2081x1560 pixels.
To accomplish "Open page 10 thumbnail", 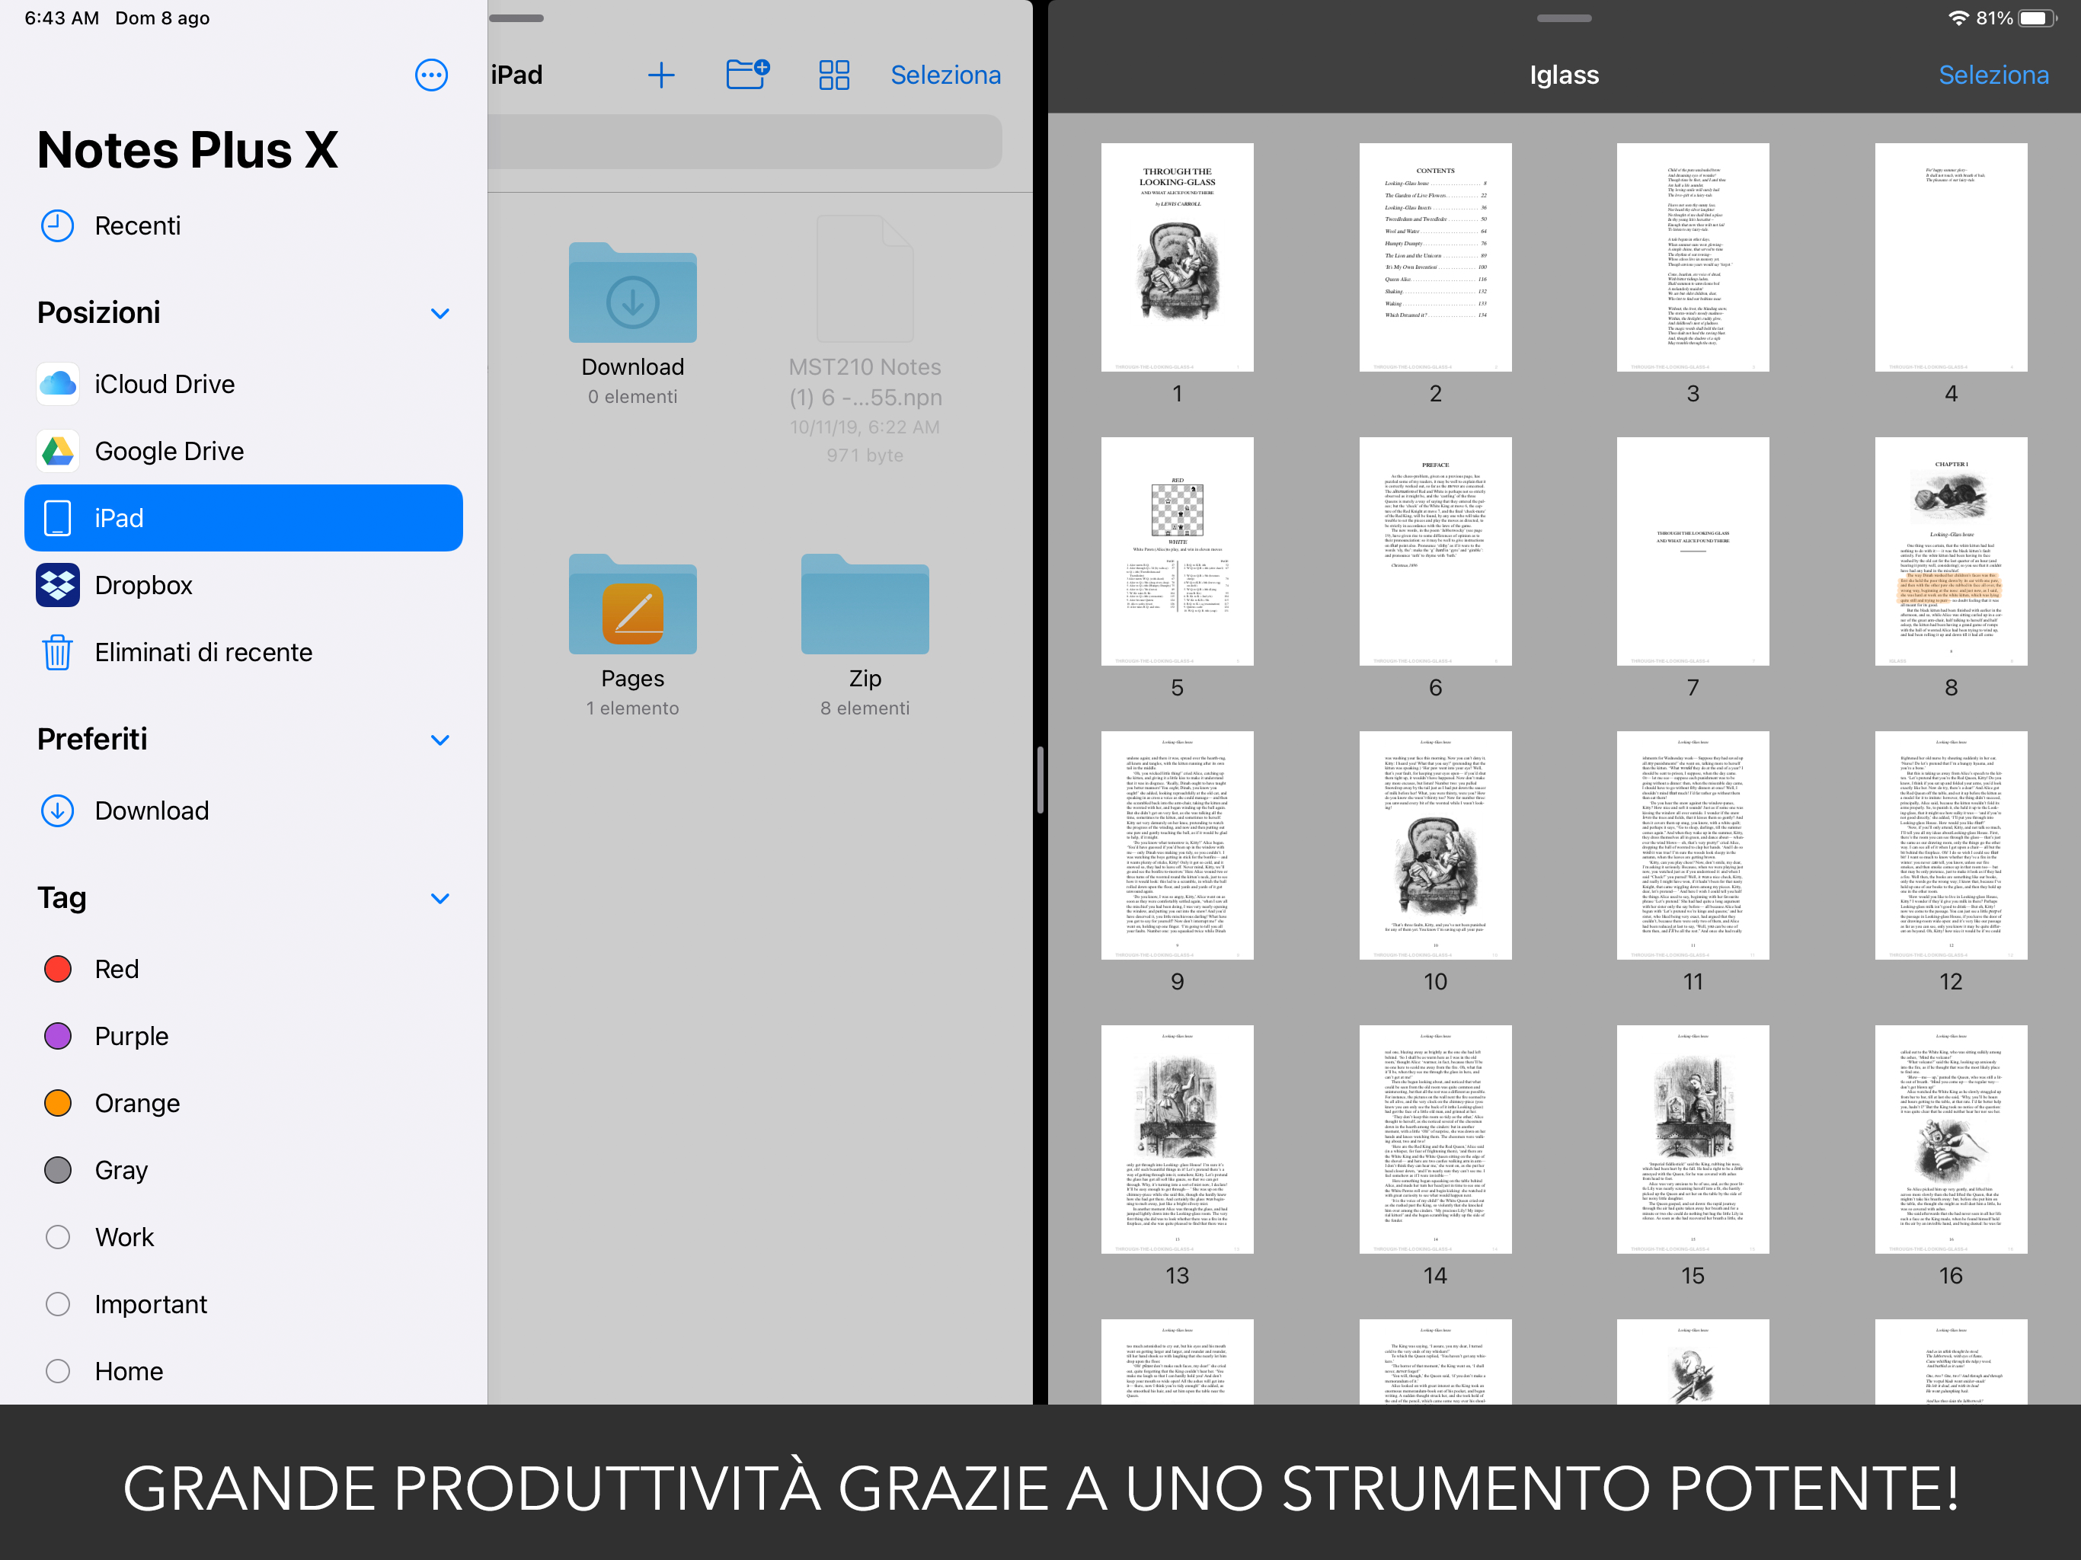I will (x=1434, y=845).
